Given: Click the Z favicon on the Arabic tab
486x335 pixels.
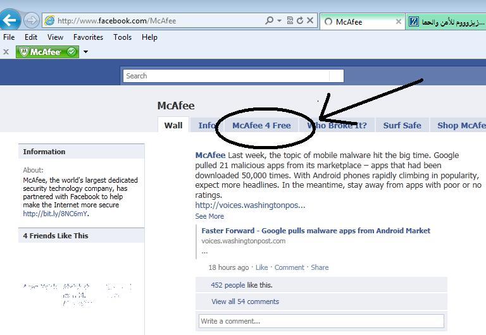Looking at the screenshot, I should pos(413,21).
